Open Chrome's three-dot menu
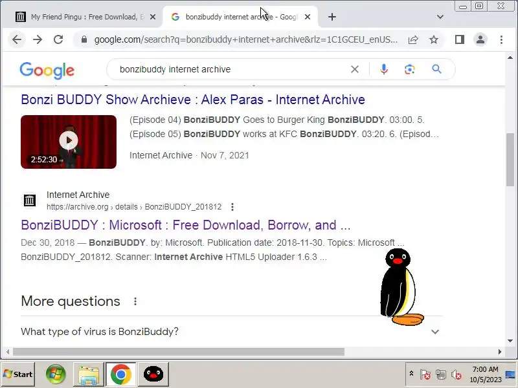The image size is (518, 388). [501, 40]
